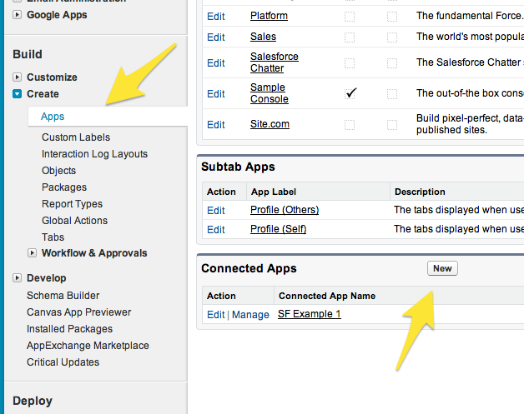This screenshot has height=414, width=524.
Task: Open Installed Packages
Action: click(x=69, y=329)
